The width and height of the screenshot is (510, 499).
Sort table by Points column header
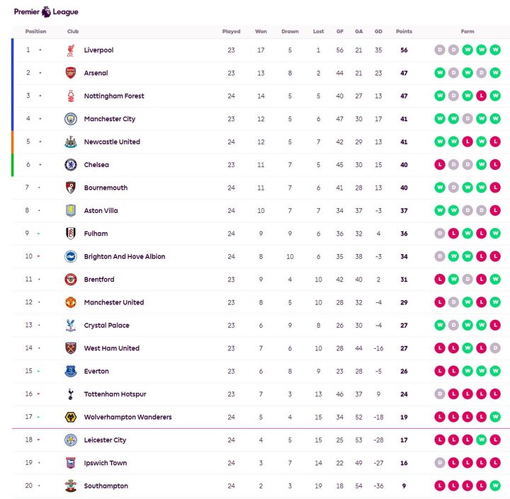point(404,32)
